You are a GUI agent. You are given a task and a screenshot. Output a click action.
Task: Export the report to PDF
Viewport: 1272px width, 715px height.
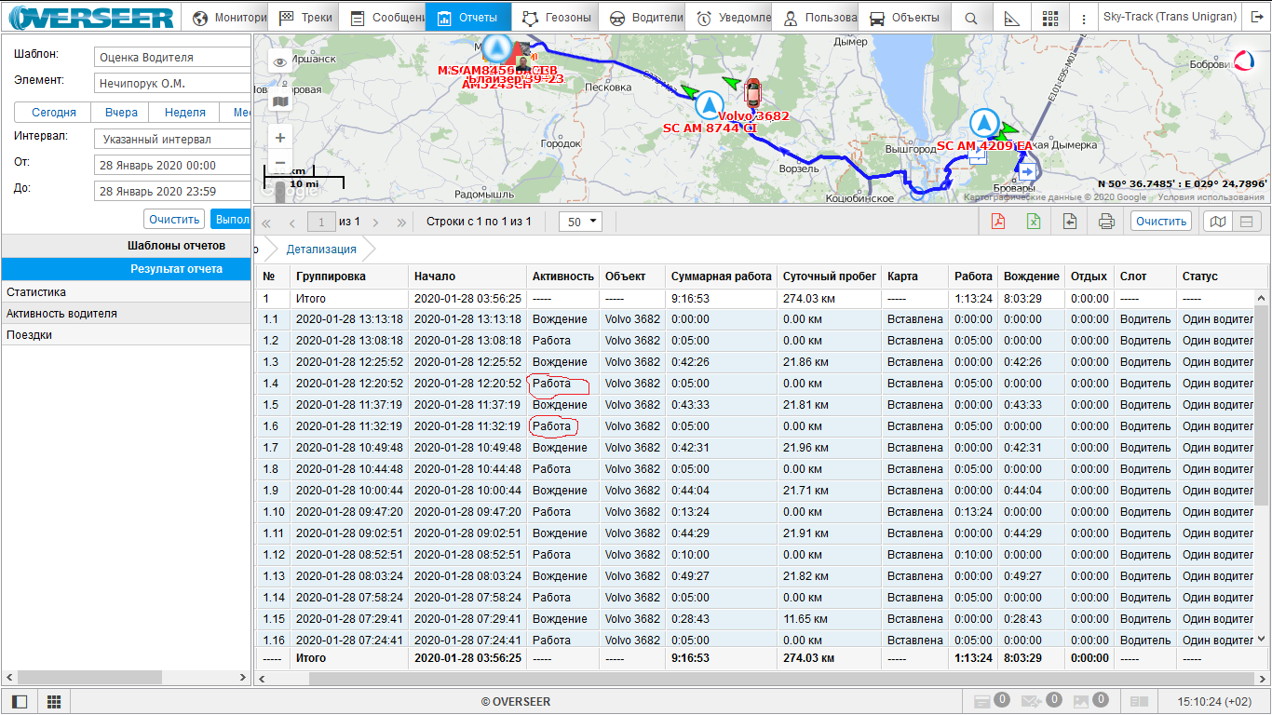(x=997, y=222)
